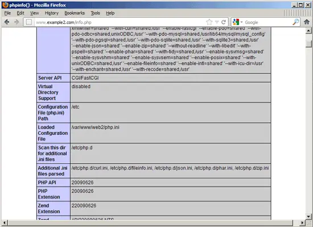Open the History menu
Image resolution: width=313 pixels, height=227 pixels.
(51, 13)
